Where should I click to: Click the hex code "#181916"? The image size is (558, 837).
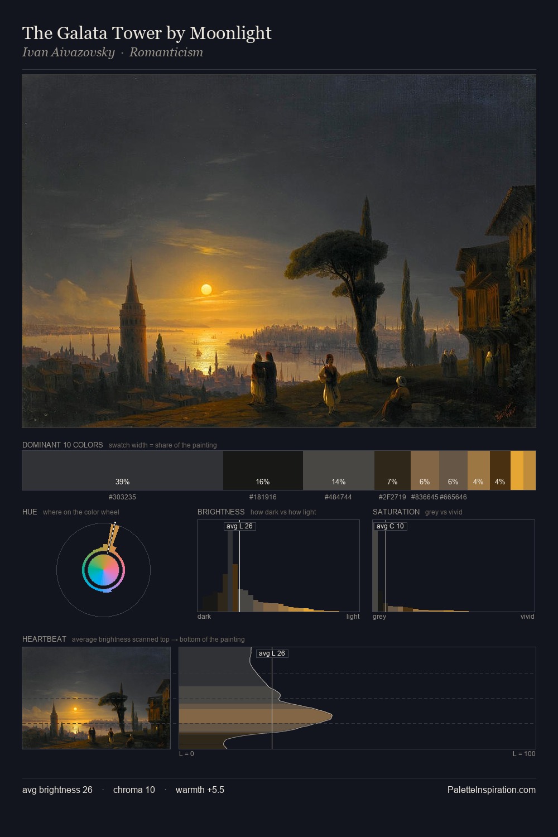click(x=263, y=497)
